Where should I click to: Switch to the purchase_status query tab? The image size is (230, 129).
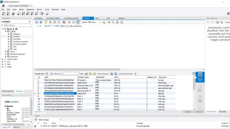(x=53, y=18)
